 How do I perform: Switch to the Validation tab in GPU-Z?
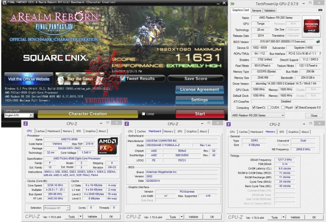pos(270,10)
